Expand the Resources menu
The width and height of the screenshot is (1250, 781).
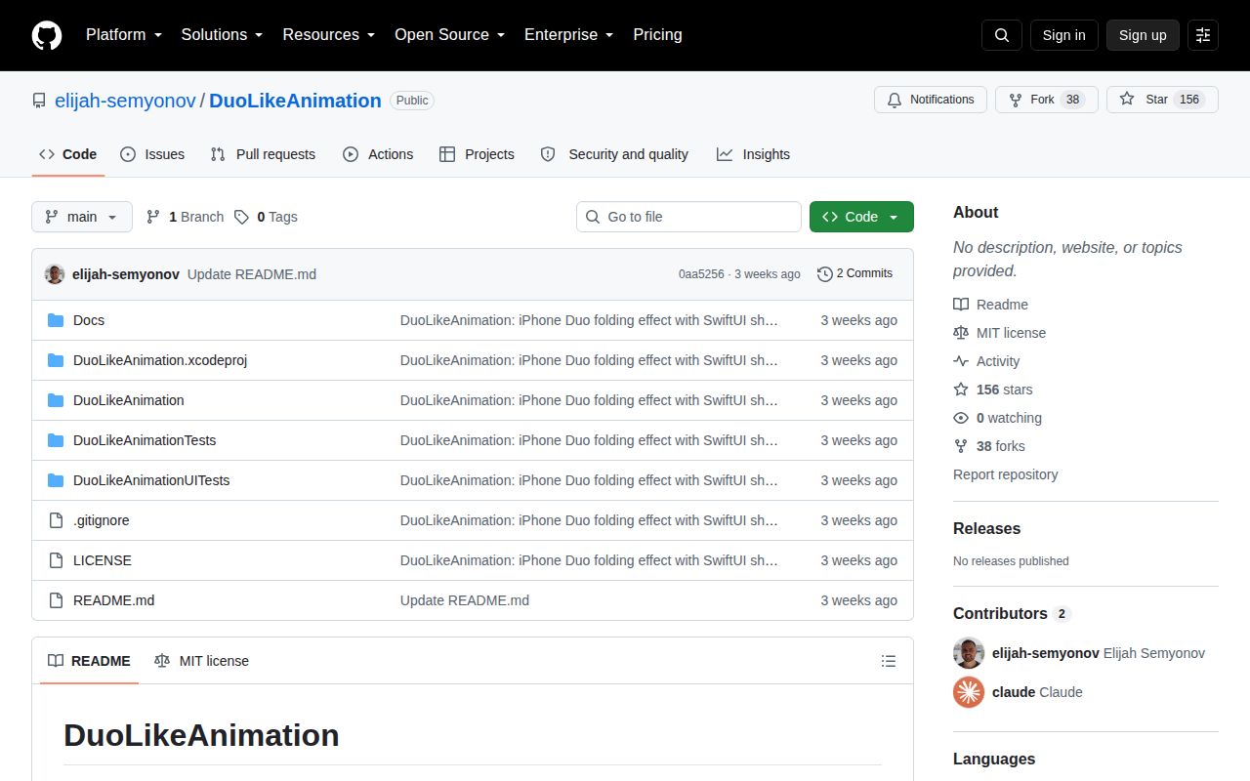click(x=329, y=35)
